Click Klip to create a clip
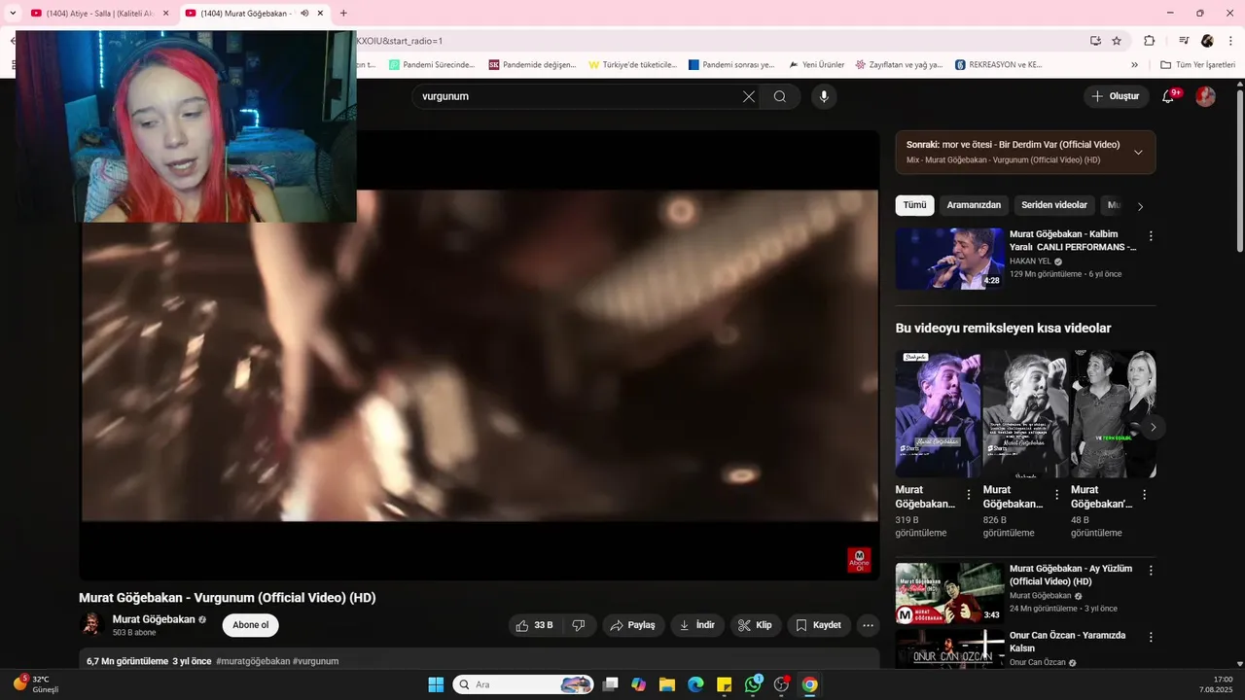The image size is (1245, 700). (x=756, y=625)
